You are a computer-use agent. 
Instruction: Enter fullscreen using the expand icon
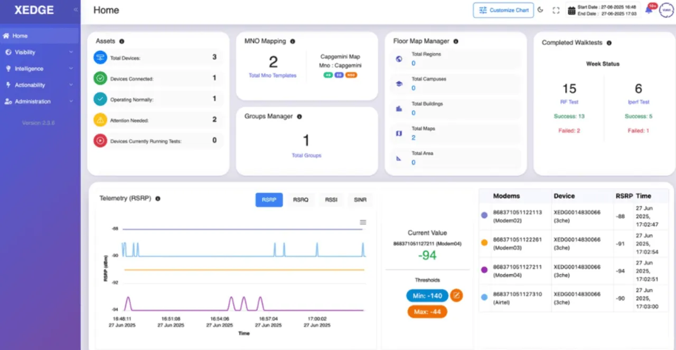[556, 10]
